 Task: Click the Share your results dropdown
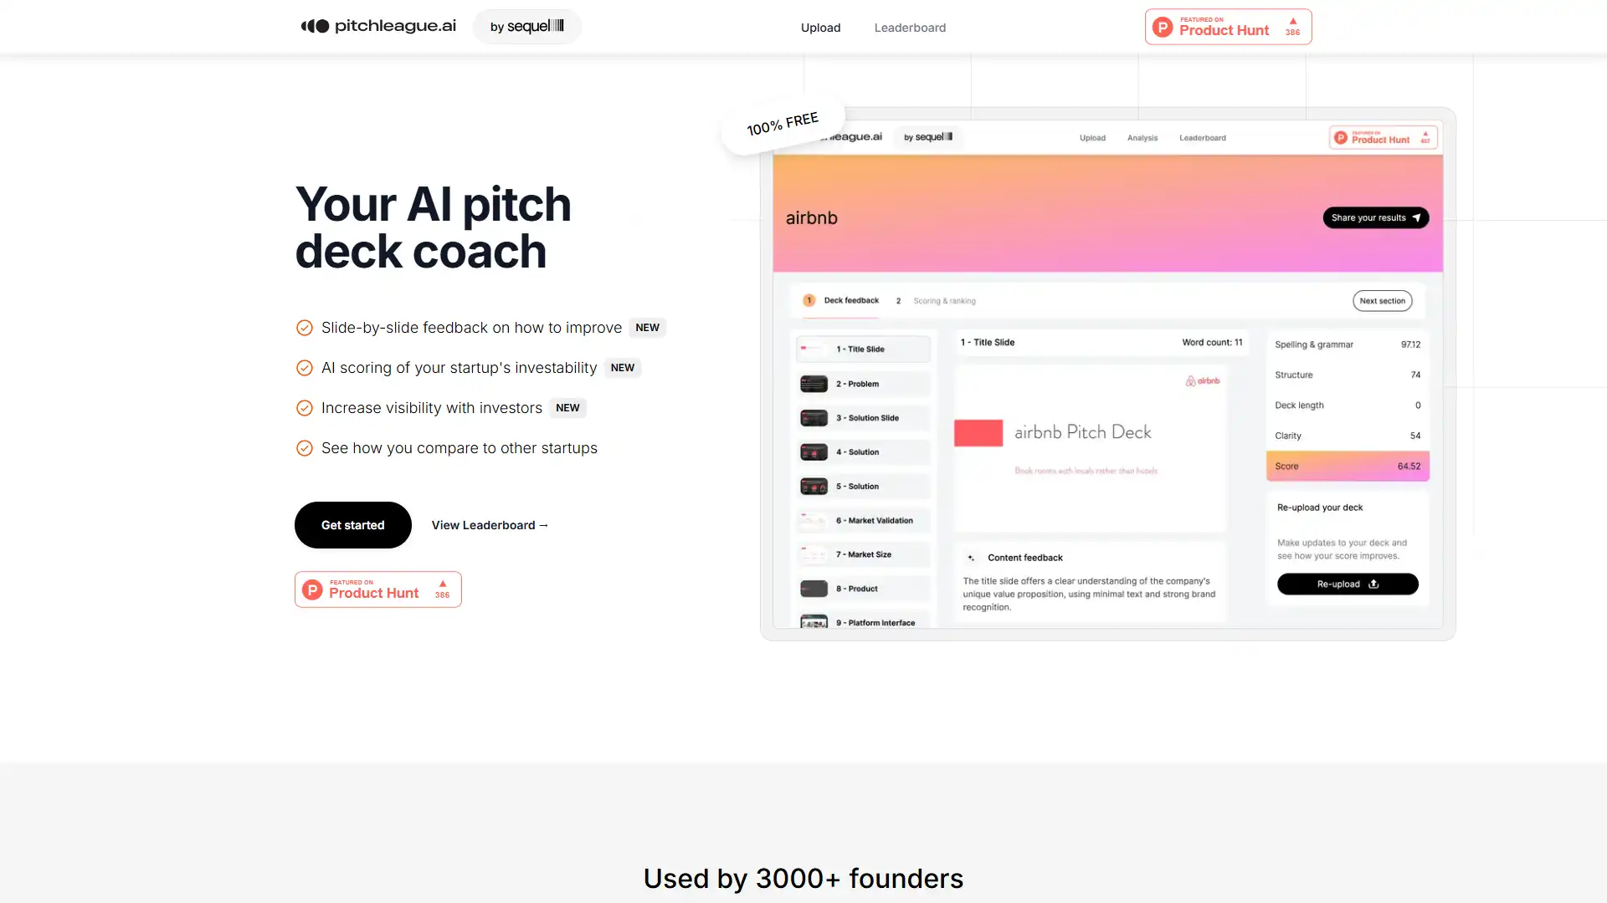pos(1374,217)
